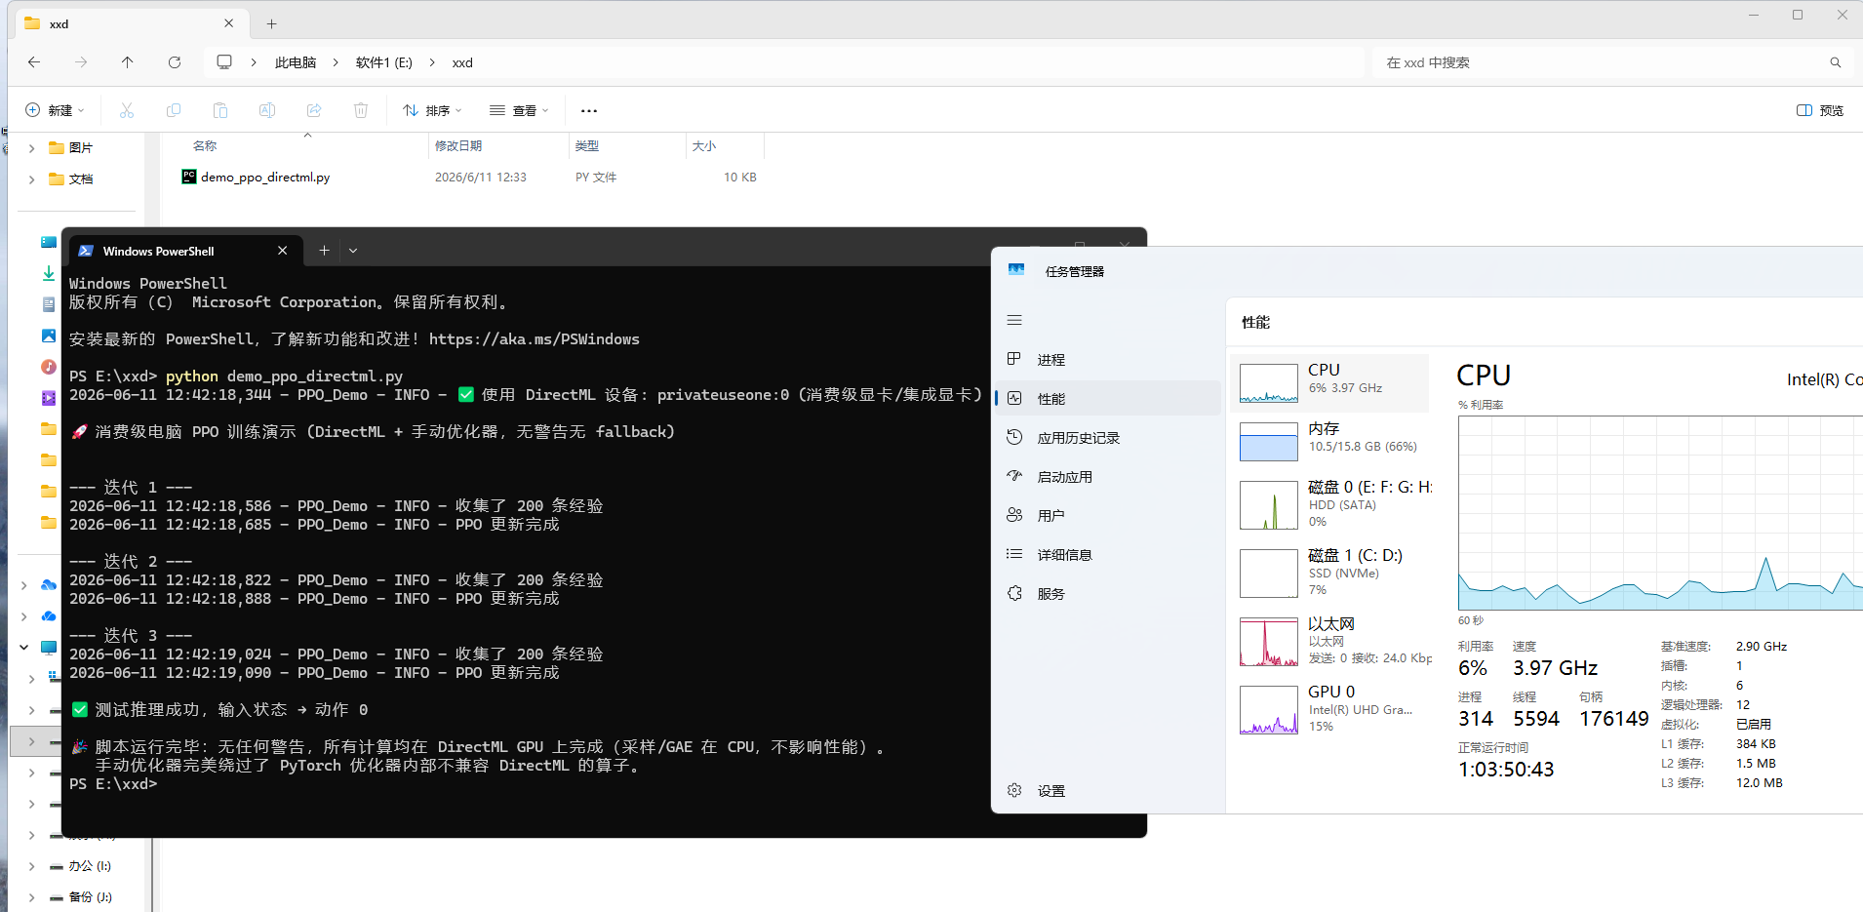
Task: Expand the Documents folder in sidebar
Action: pos(32,179)
